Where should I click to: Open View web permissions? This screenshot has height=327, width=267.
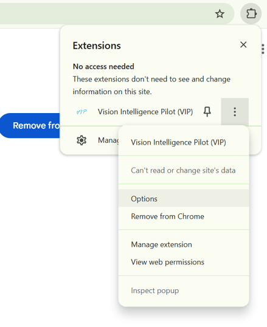click(x=184, y=262)
